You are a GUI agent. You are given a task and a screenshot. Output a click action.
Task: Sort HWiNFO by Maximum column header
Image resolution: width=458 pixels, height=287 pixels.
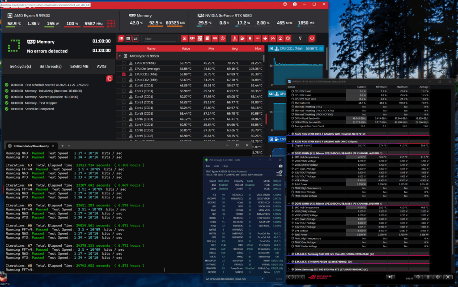(x=402, y=87)
